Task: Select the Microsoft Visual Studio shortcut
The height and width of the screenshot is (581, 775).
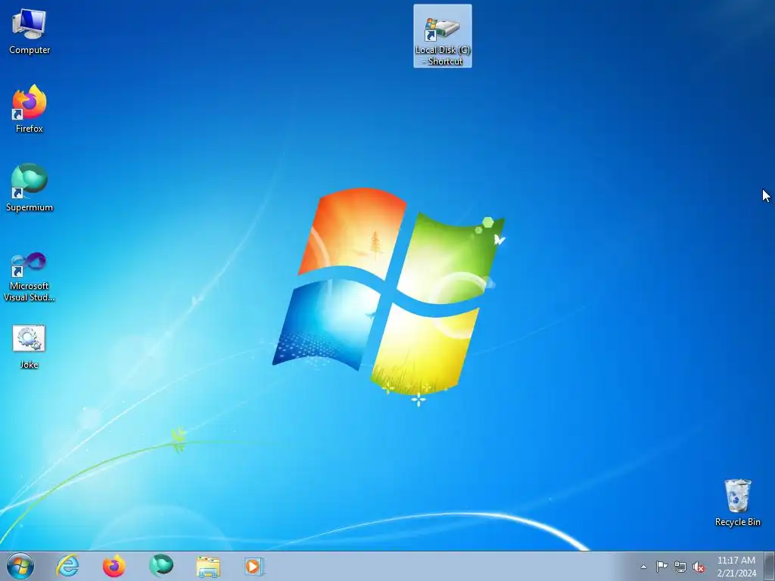Action: pyautogui.click(x=30, y=277)
